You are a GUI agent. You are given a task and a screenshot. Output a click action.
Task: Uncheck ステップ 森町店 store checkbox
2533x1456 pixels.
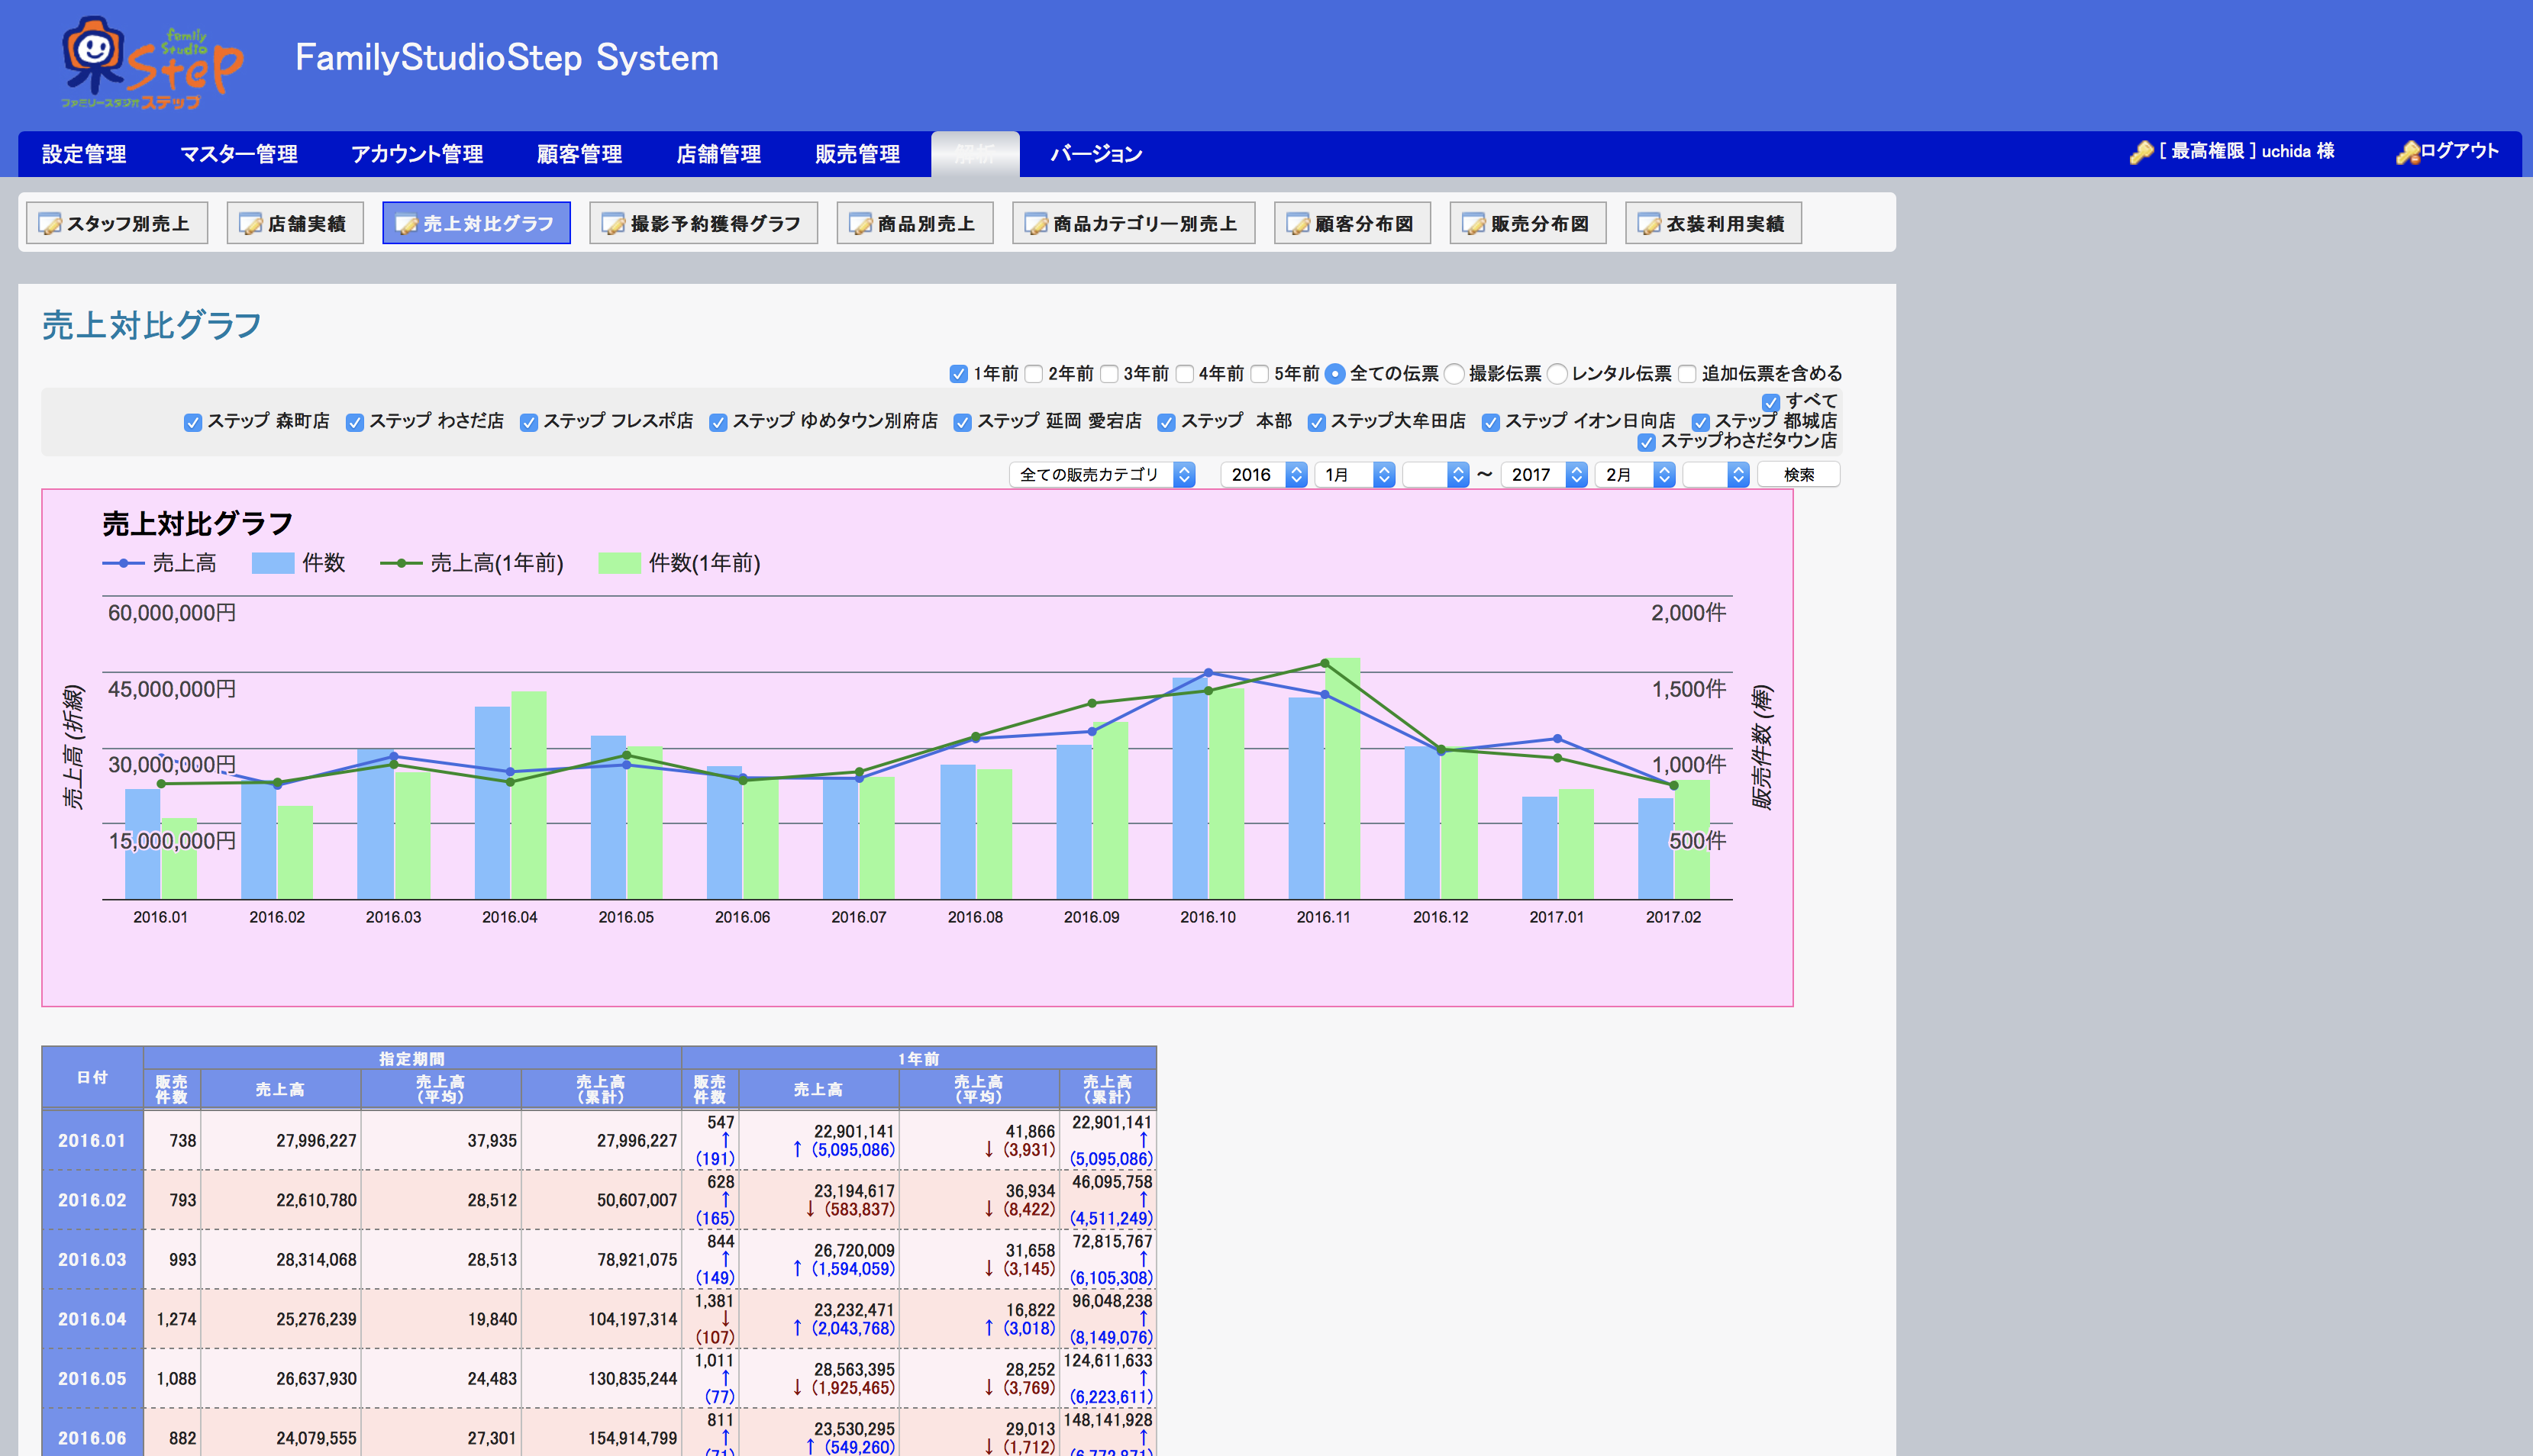(193, 422)
